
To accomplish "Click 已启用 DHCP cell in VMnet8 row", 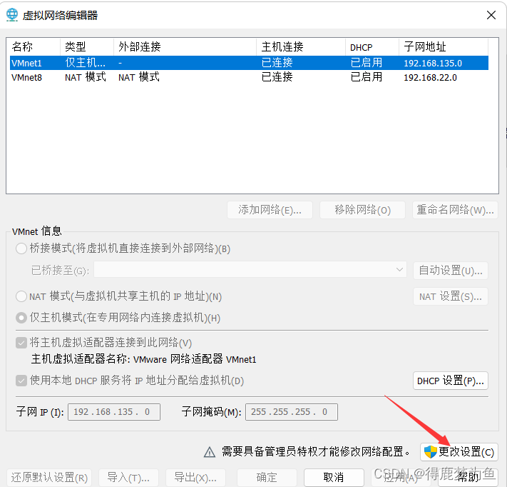I will click(367, 77).
